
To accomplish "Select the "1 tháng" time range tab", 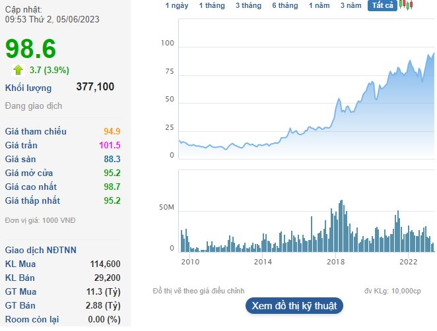I will pos(212,5).
